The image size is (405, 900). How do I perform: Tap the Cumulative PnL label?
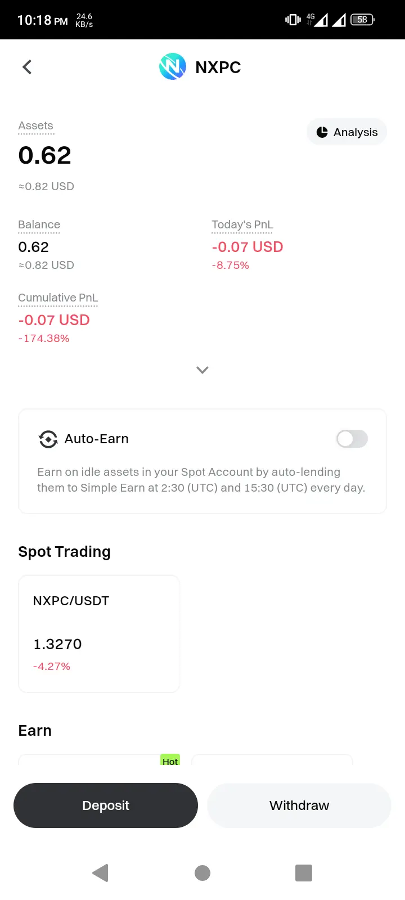(x=58, y=298)
